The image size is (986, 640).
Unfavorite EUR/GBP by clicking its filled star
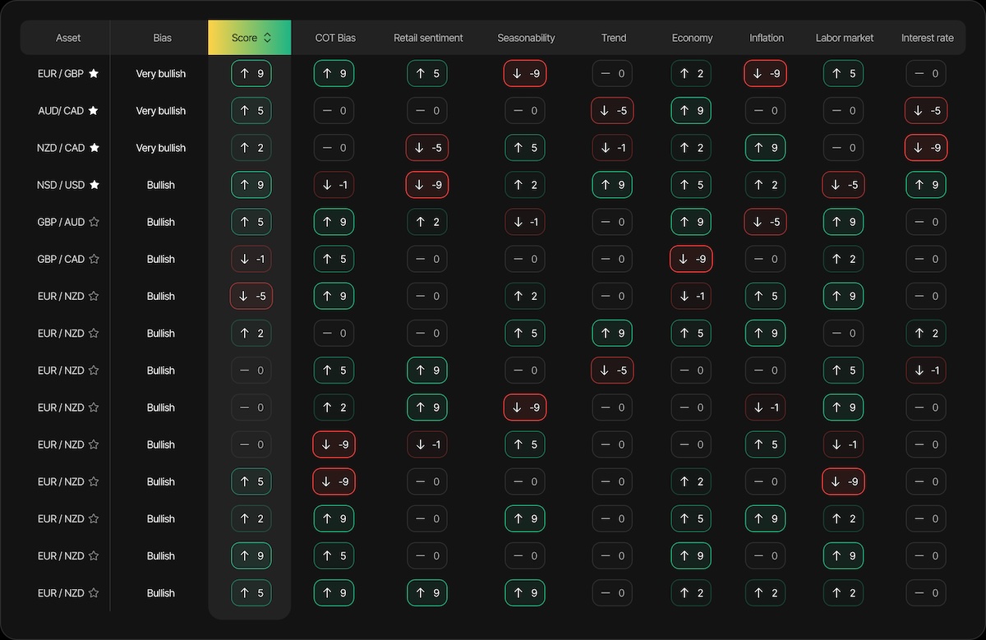(93, 73)
